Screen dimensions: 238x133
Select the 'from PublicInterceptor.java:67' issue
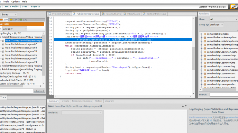[21, 58]
